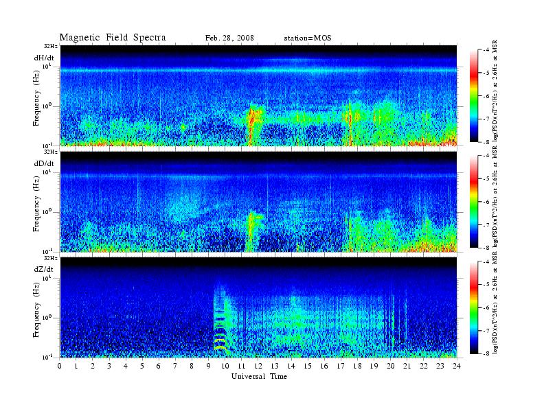Click the dZ/dt panel label

click(x=44, y=269)
